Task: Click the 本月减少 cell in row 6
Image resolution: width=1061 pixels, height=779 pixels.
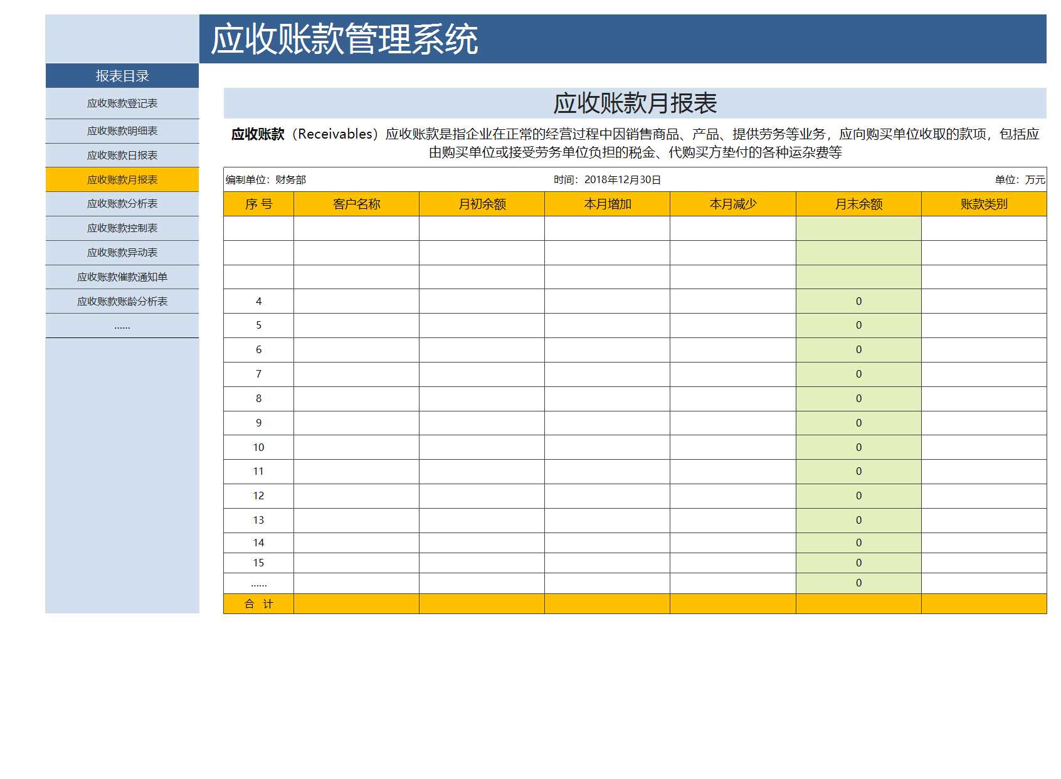Action: click(x=733, y=350)
